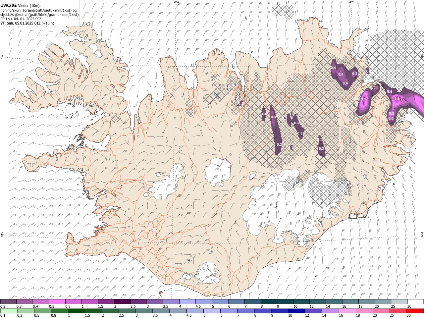Select the light pink 16 rain legend swatch
This screenshot has width=424, height=318.
[x=347, y=311]
